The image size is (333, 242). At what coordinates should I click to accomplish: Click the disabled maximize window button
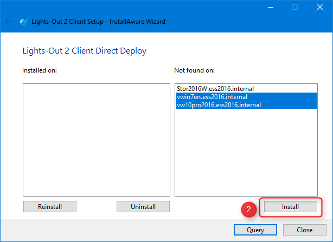[295, 7]
